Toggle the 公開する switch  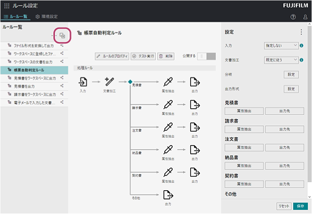(206, 56)
